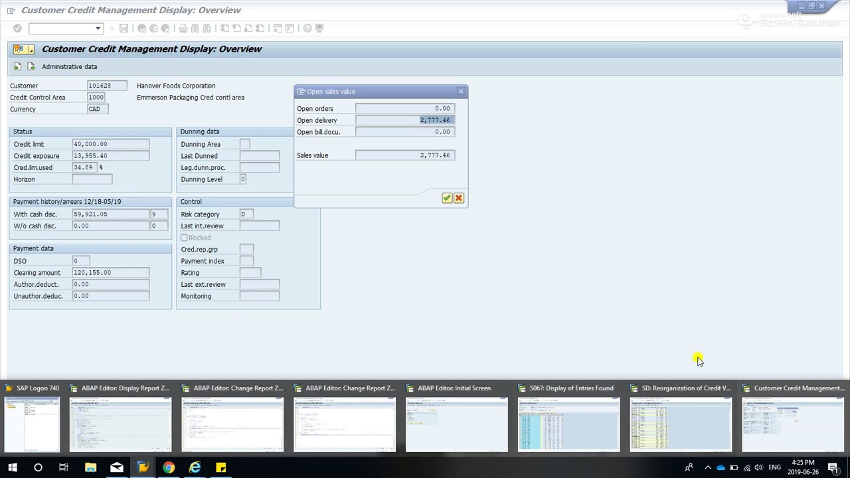The height and width of the screenshot is (478, 850).
Task: Click the ENG language indicator
Action: (x=774, y=467)
